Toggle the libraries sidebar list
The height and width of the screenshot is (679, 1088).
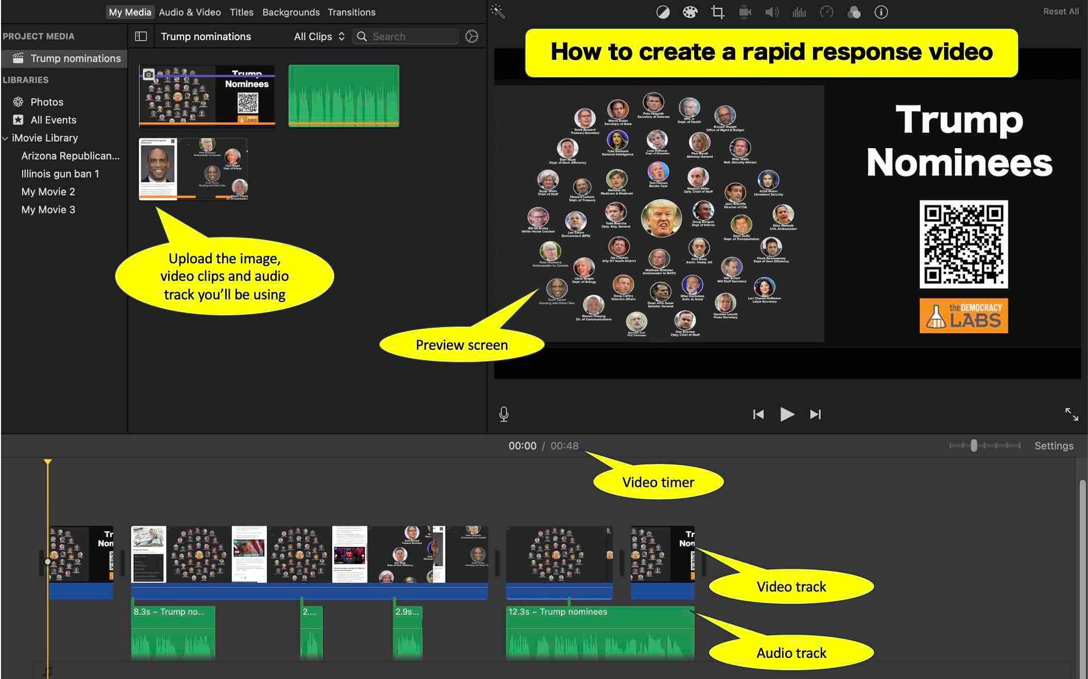click(141, 37)
